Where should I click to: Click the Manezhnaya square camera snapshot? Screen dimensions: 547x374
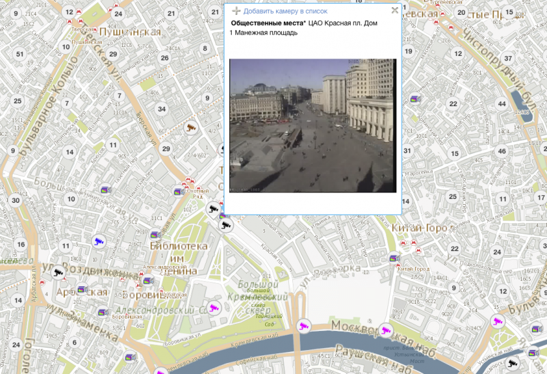click(313, 126)
